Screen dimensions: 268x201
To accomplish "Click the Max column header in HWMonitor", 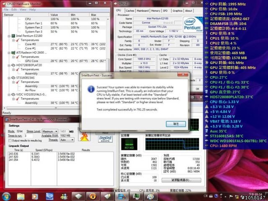I will pyautogui.click(x=99, y=15).
